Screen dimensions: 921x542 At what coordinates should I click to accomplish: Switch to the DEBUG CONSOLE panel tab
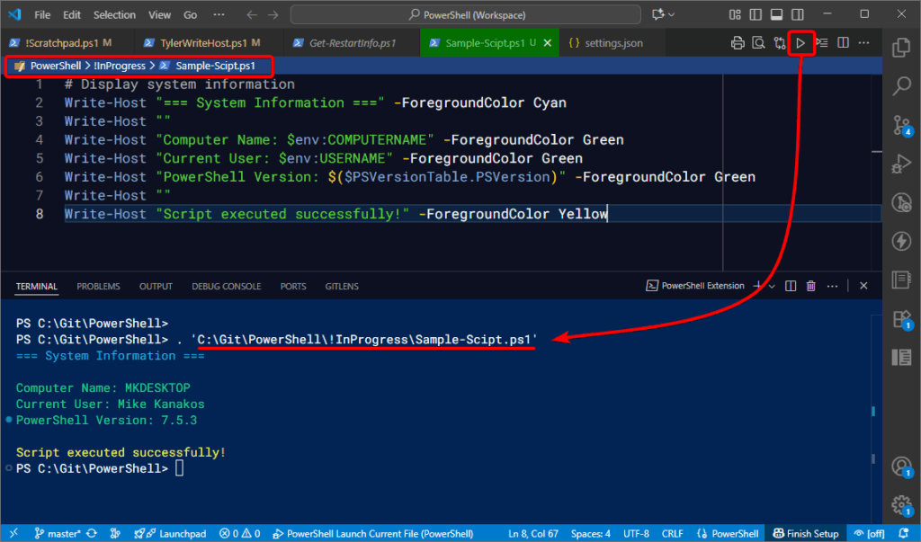(x=226, y=286)
